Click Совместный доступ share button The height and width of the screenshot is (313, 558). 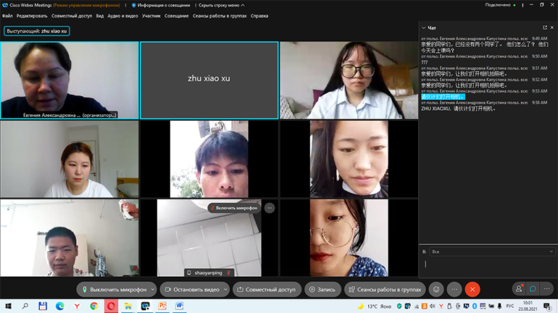click(266, 289)
